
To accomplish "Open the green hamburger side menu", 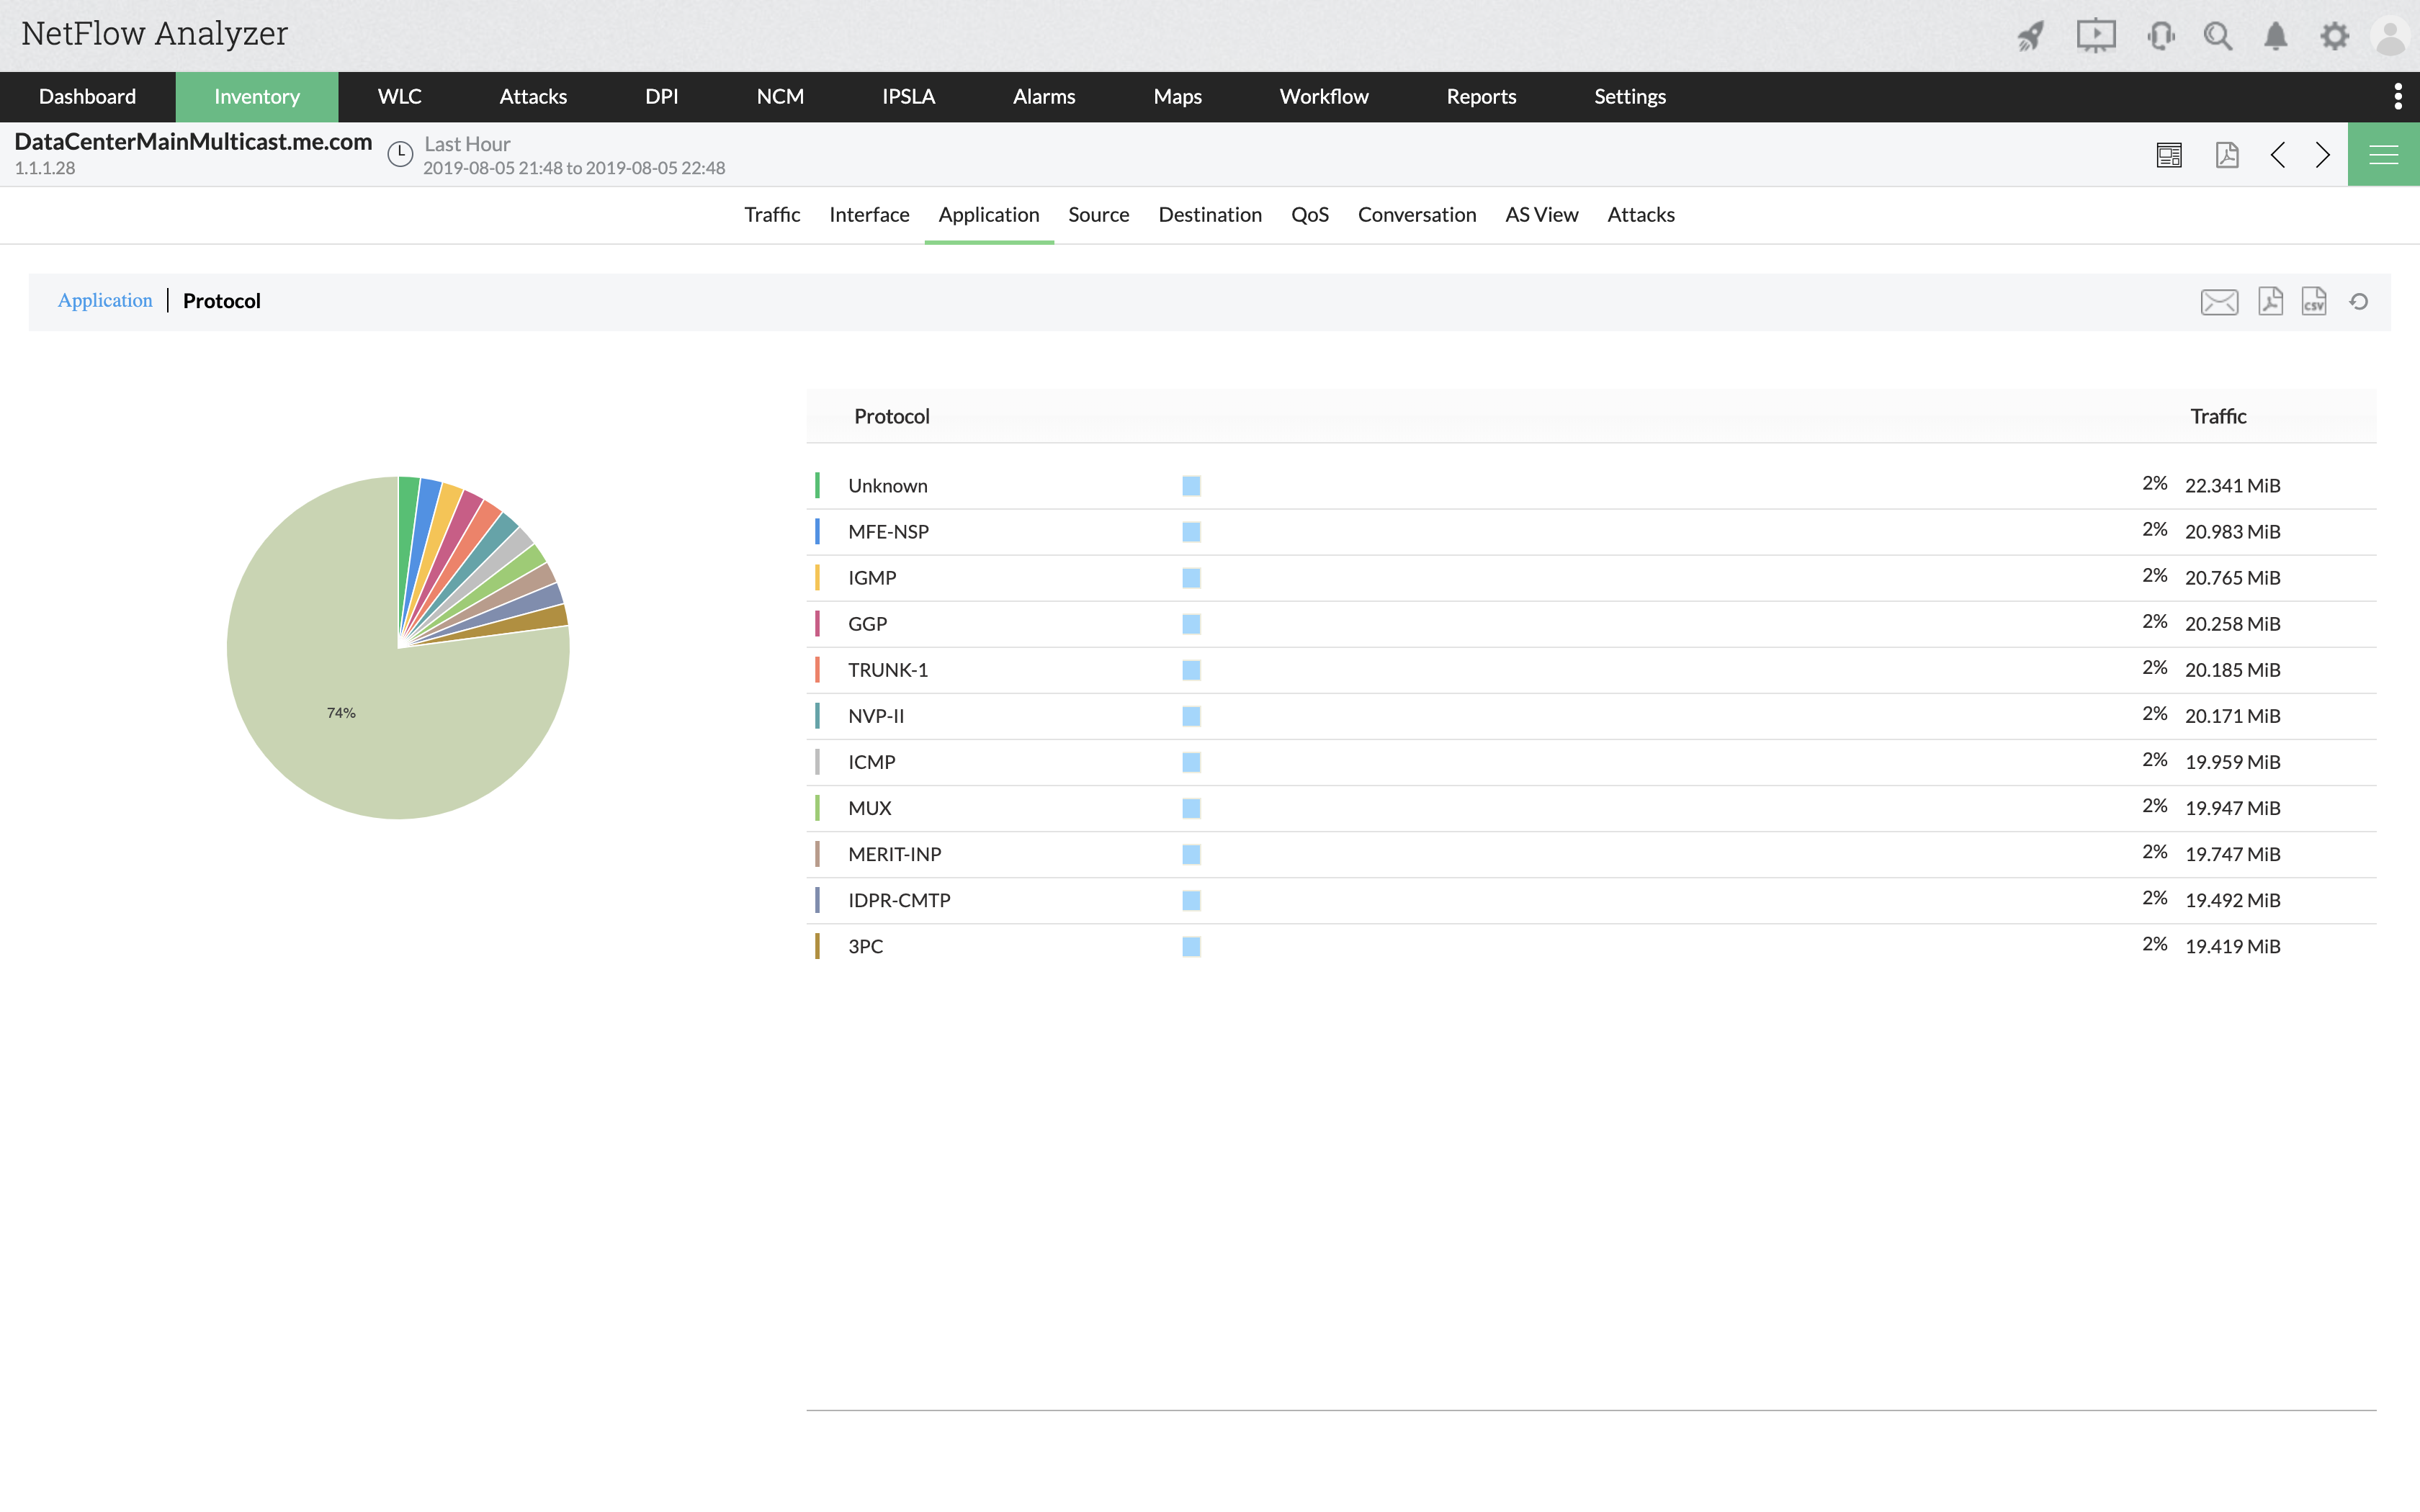I will pyautogui.click(x=2383, y=155).
